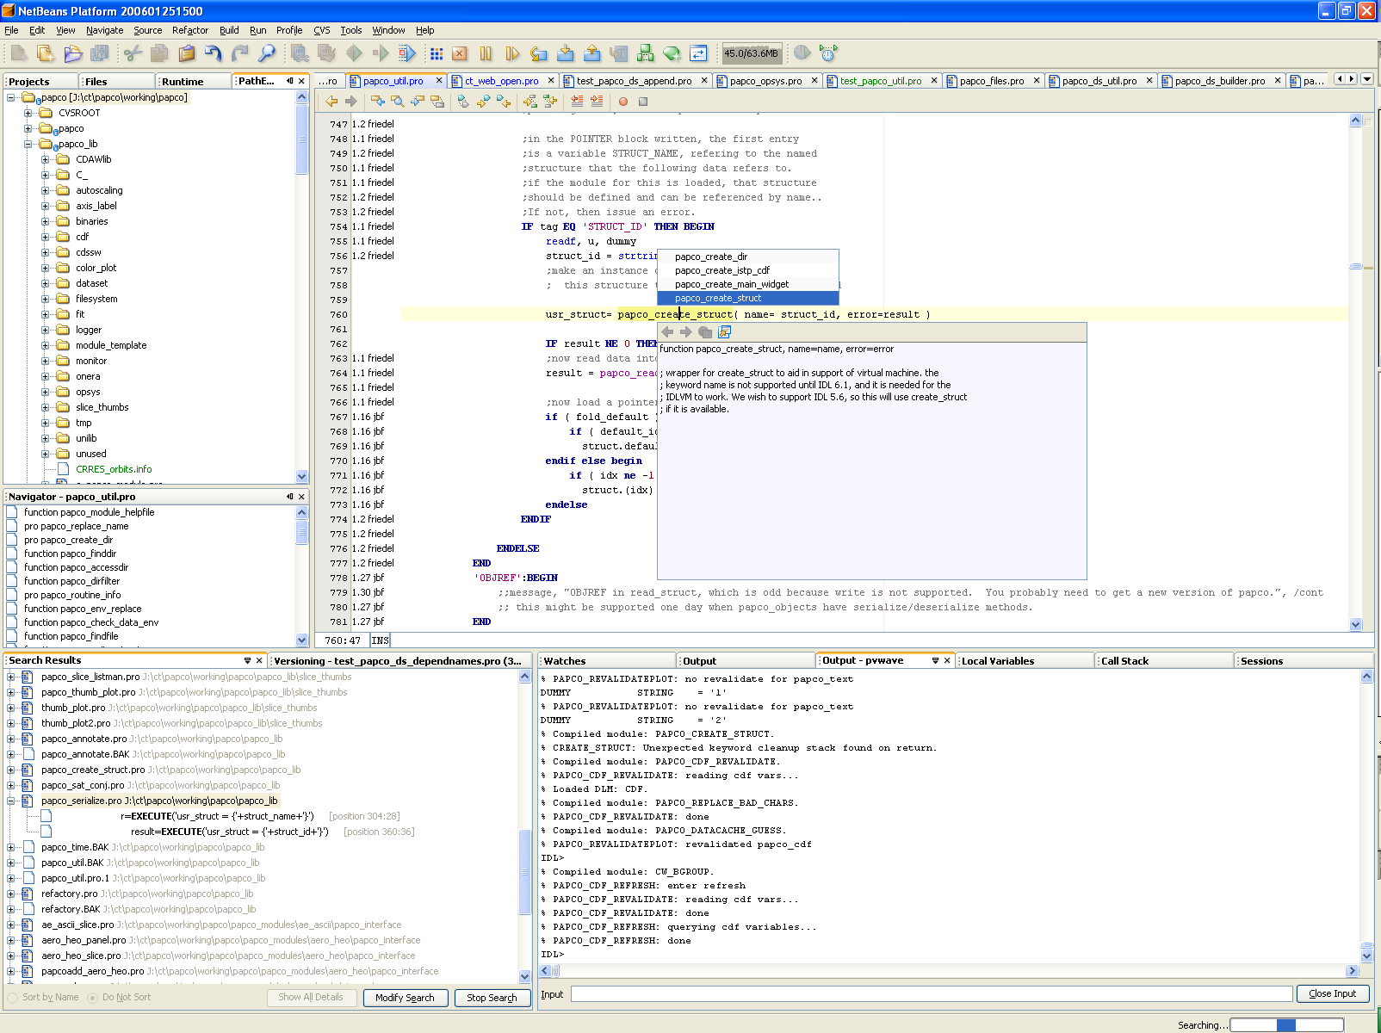
Task: Click the 45.0/63.6MB memory usage bar
Action: click(x=751, y=53)
